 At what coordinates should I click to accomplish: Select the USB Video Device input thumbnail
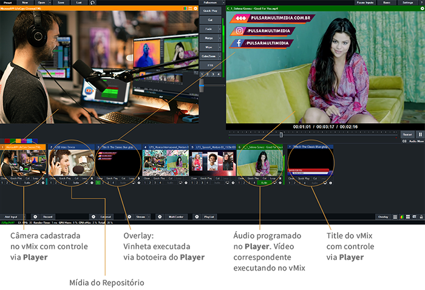click(70, 163)
